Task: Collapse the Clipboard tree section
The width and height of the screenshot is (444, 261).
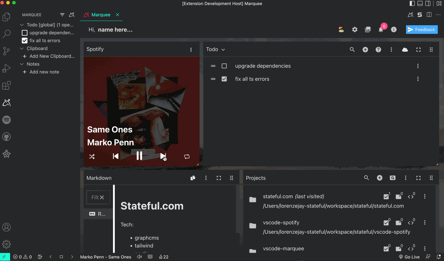Action: tap(22, 48)
